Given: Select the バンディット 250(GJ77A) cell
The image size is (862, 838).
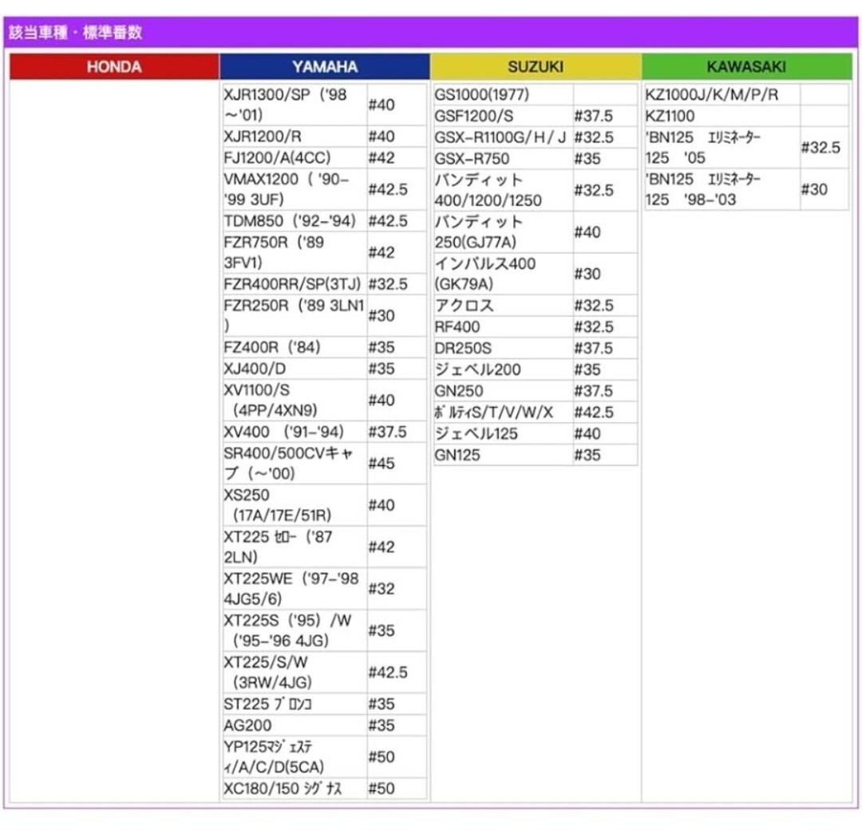Looking at the screenshot, I should pyautogui.click(x=503, y=232).
